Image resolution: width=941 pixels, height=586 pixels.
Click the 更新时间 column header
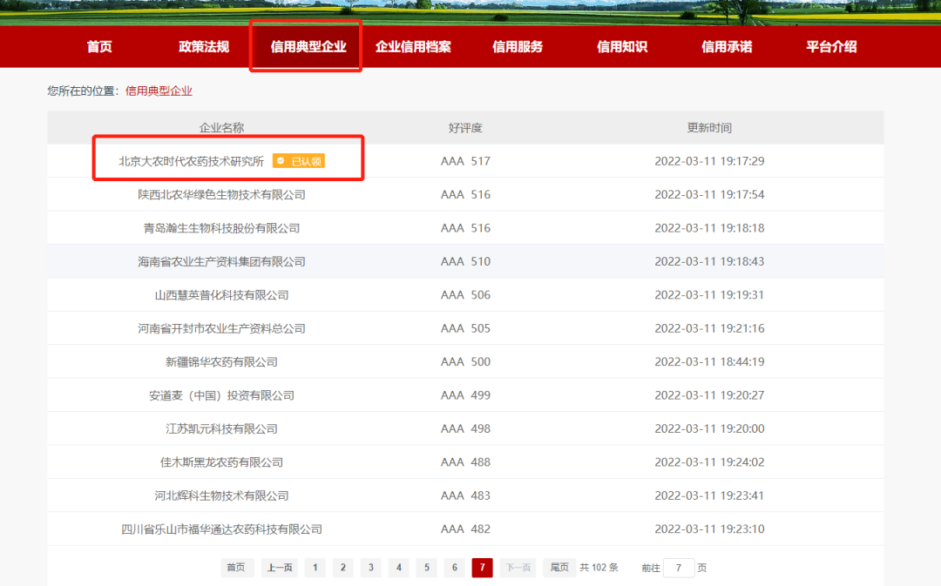click(709, 128)
